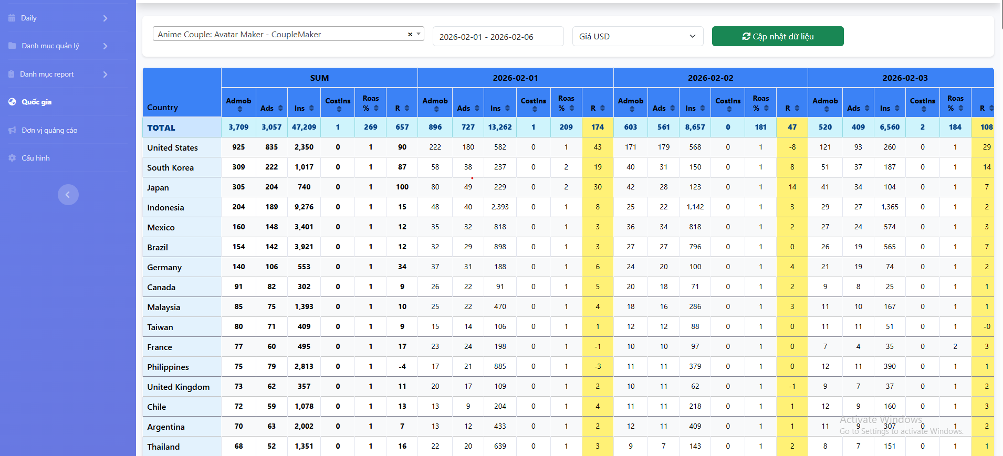Open the Anime Couple app selector dropdown

pos(284,34)
